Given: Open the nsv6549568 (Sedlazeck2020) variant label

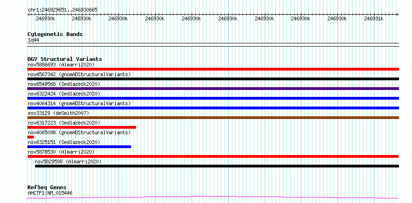Looking at the screenshot, I should [x=64, y=84].
